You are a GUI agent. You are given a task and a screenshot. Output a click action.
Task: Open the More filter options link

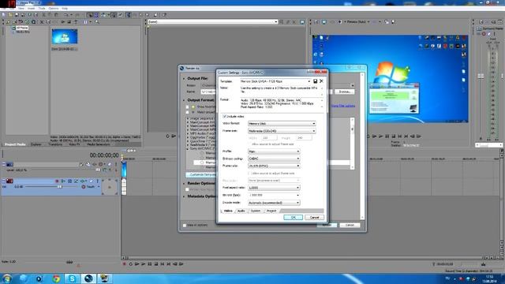pyautogui.click(x=343, y=106)
